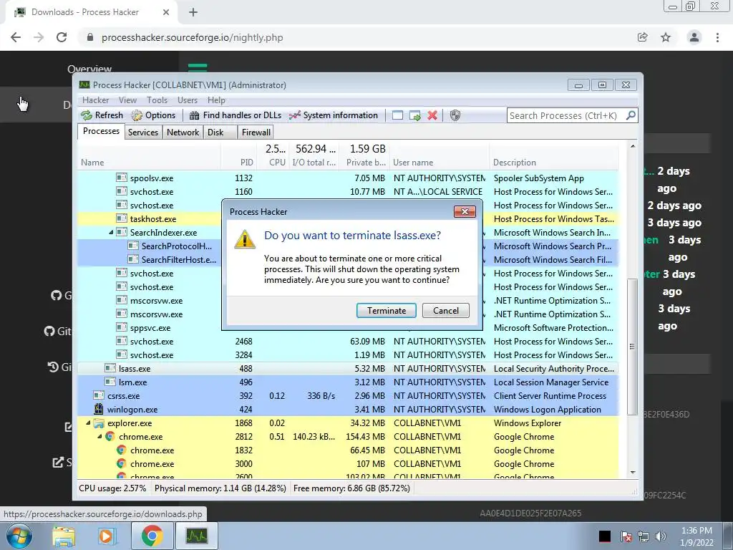Screen dimensions: 733x550
Task: Click the Process Hacker title bar icon
Action: pos(84,85)
